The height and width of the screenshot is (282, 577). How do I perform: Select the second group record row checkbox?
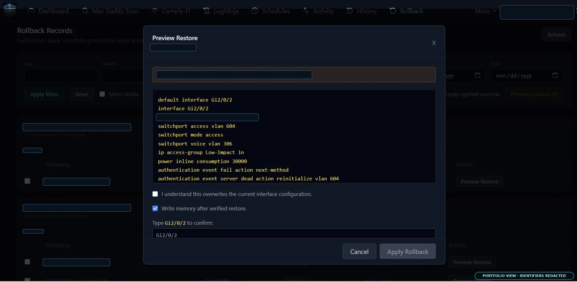tap(28, 262)
